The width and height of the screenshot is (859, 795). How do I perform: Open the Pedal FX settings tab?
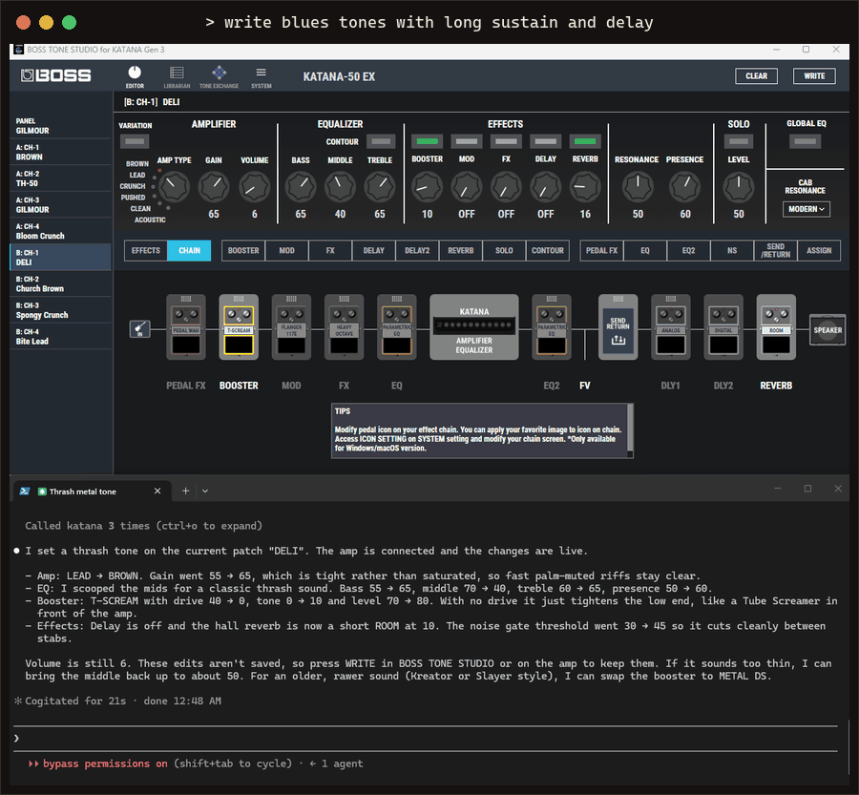coord(601,250)
